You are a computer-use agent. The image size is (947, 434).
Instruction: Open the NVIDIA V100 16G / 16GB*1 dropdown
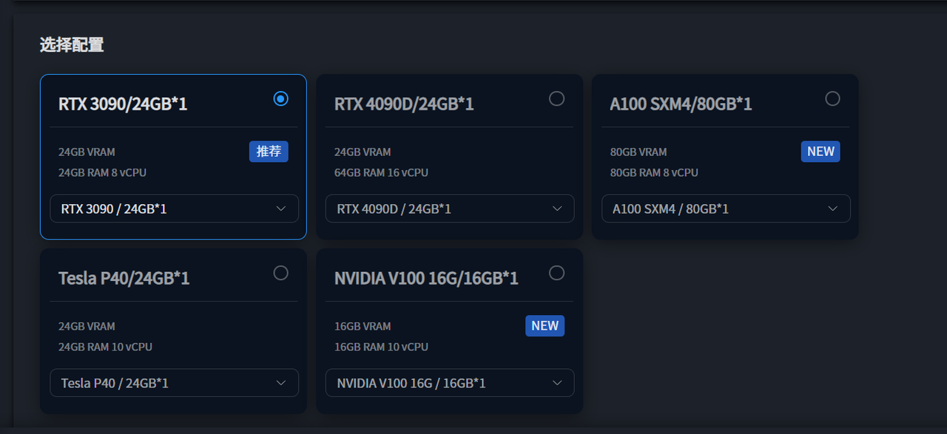click(x=450, y=383)
